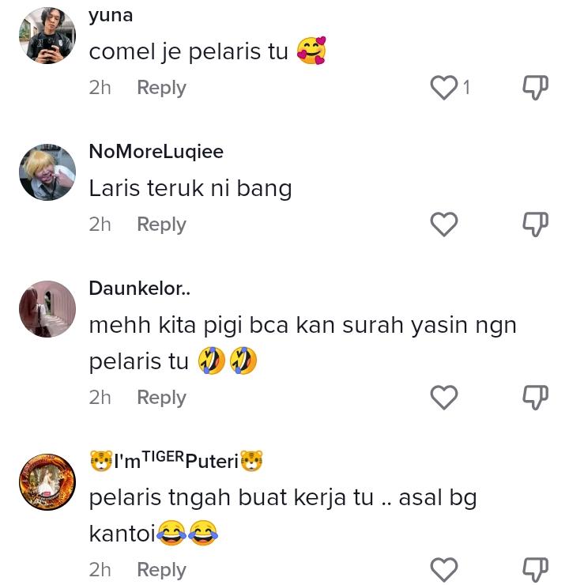Reply to NoMoreLuqiee's comment
Viewport: 569px width, 585px height.
(161, 225)
